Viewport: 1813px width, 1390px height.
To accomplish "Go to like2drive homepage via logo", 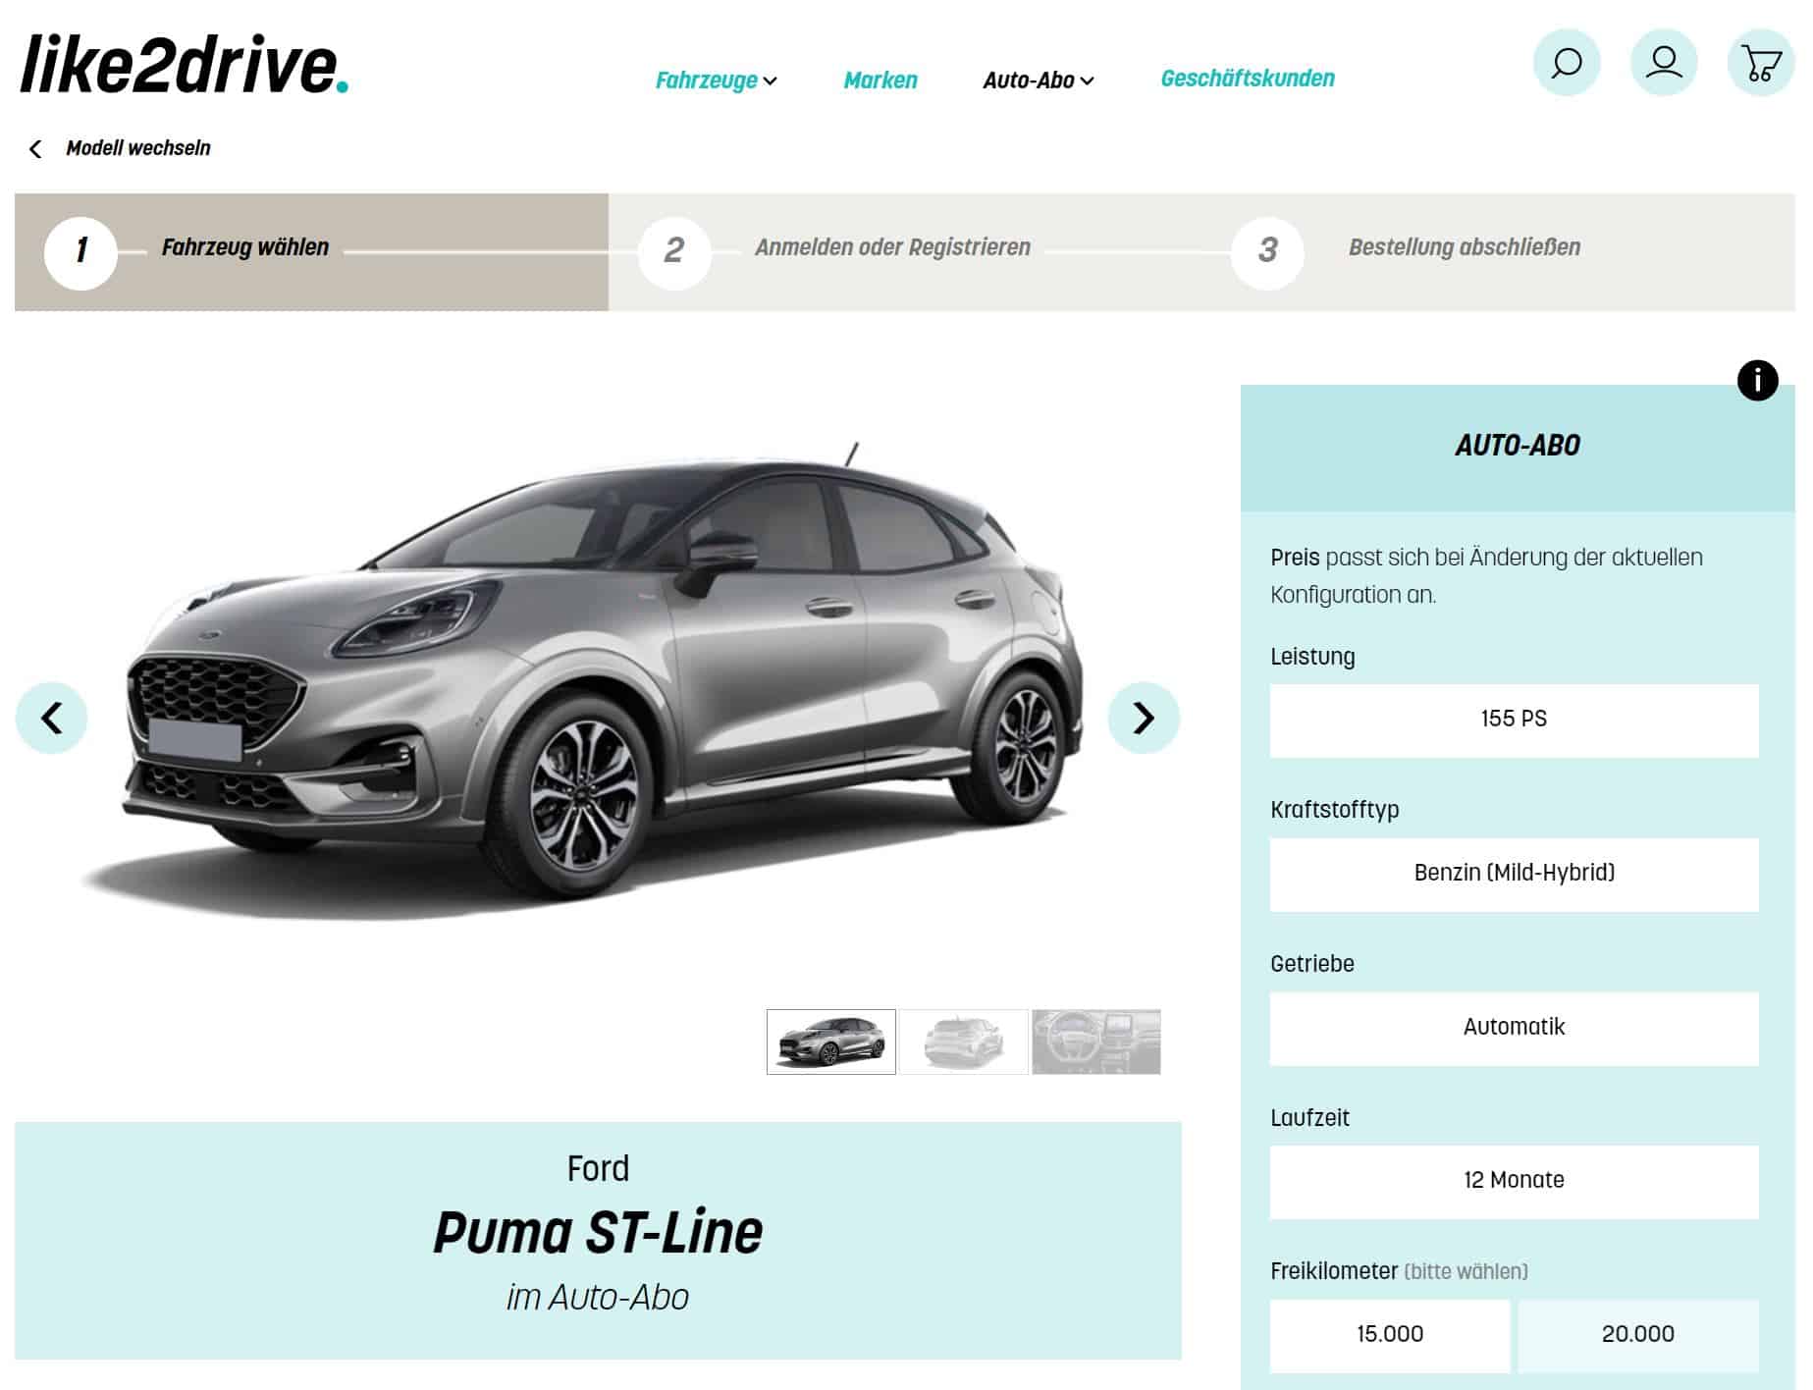I will (x=184, y=65).
